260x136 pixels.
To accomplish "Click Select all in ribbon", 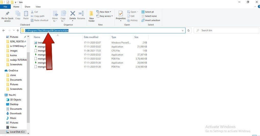I will [148, 12].
